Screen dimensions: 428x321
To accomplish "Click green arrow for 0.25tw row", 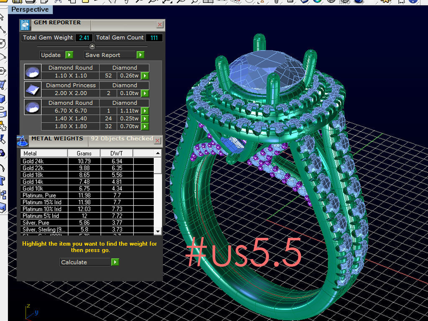I will [x=145, y=118].
